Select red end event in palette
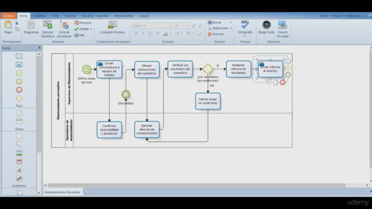The height and width of the screenshot is (209, 372). (19, 90)
